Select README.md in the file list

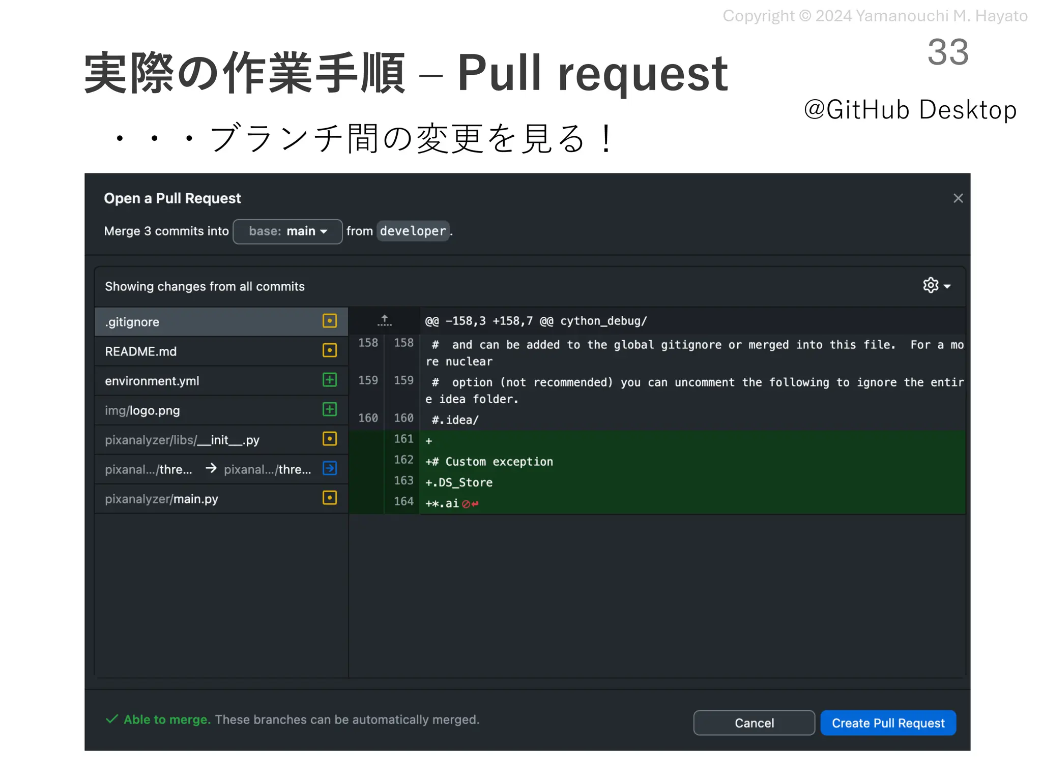click(221, 351)
